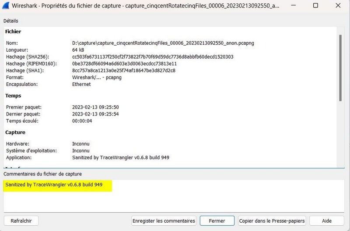Click the Premier paquet label

(x=24, y=107)
